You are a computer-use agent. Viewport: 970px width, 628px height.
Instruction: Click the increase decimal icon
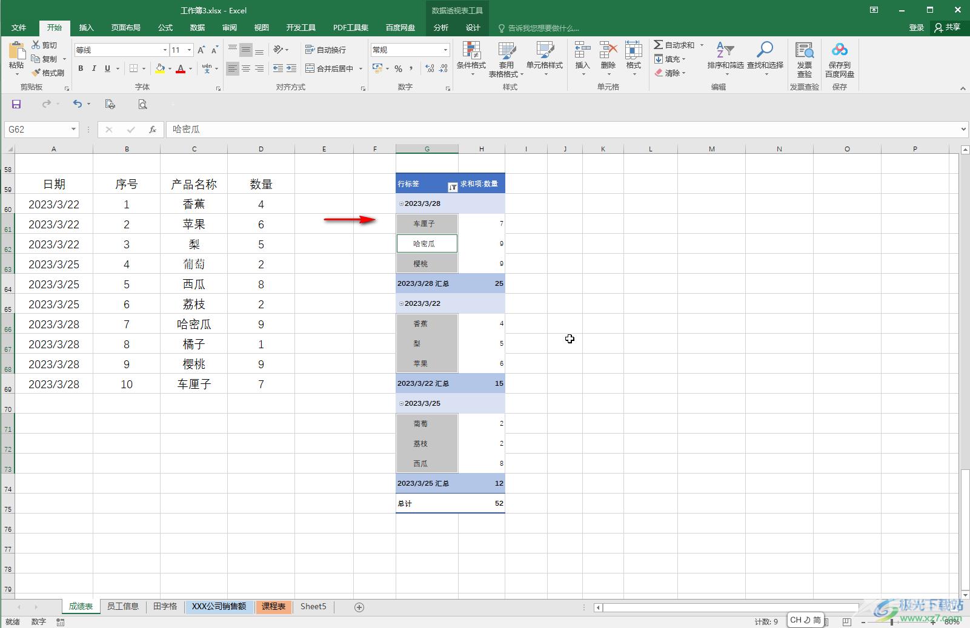coord(430,68)
